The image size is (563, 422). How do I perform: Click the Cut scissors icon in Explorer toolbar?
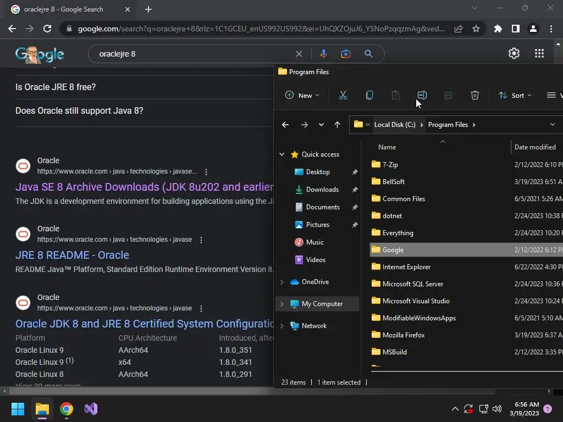coord(343,95)
